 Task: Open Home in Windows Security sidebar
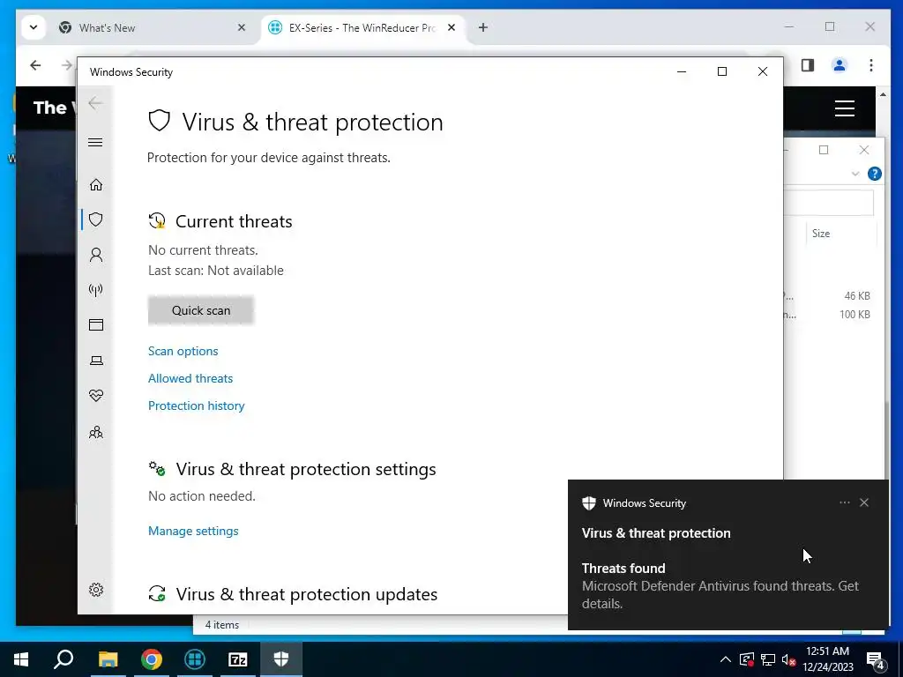[96, 185]
